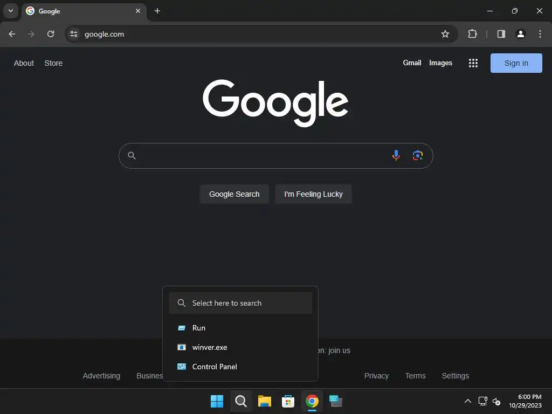Image resolution: width=552 pixels, height=414 pixels.
Task: Bookmark this tab with the star icon
Action: point(445,34)
